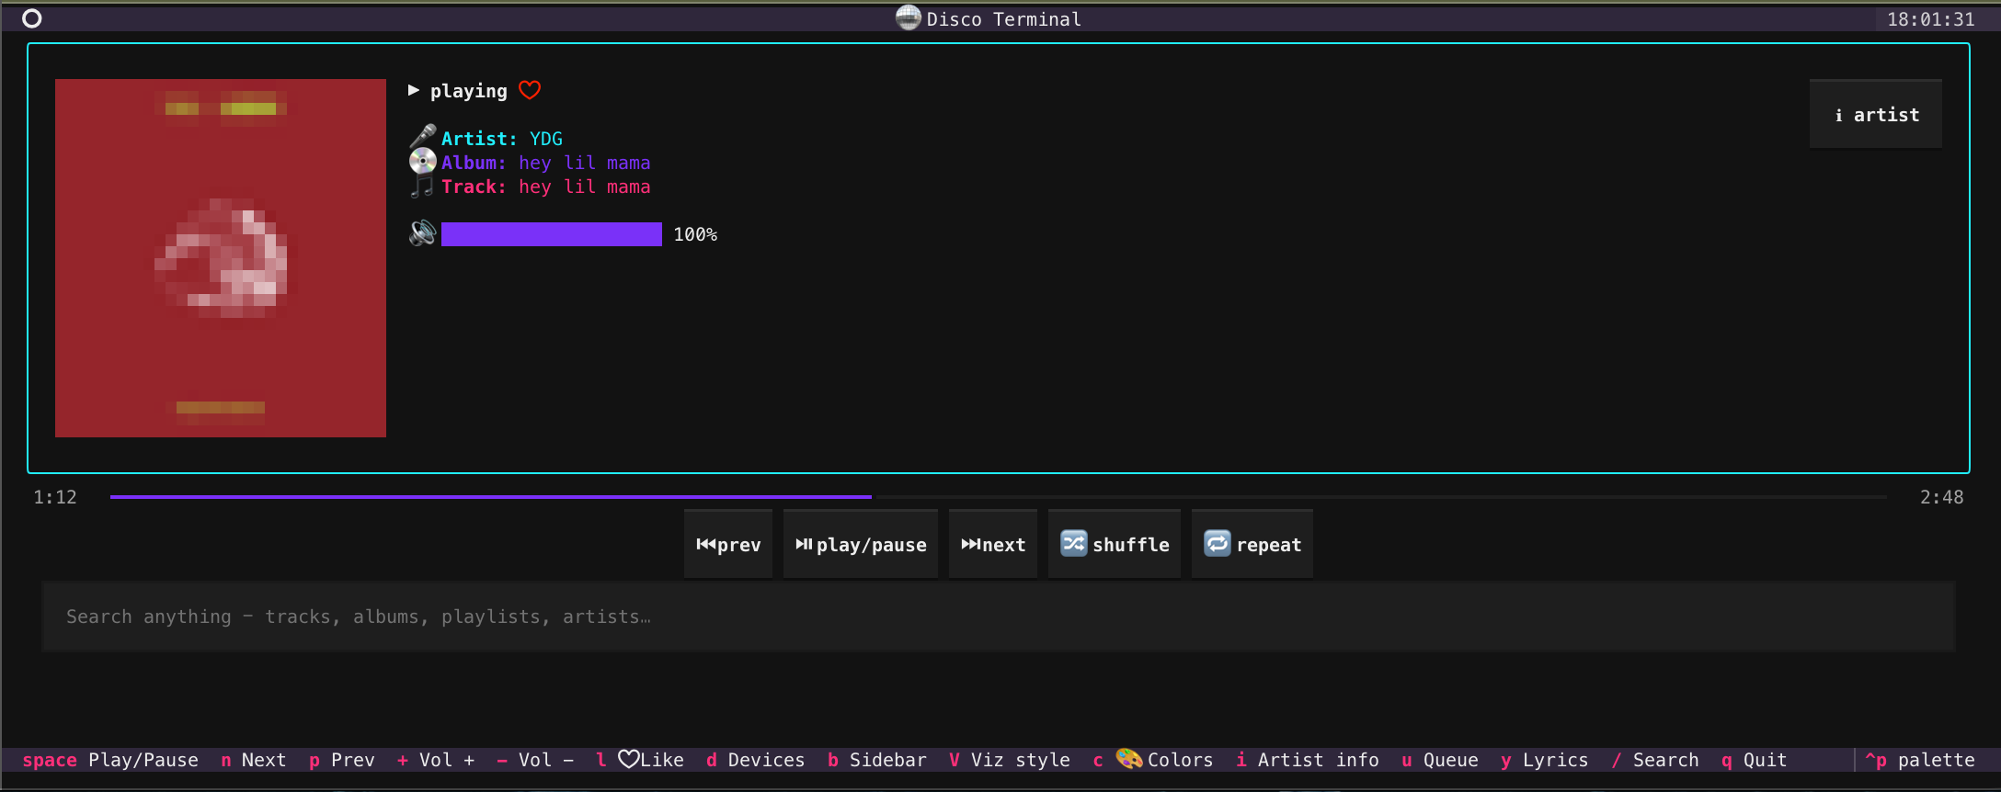This screenshot has height=792, width=2001.
Task: Skip to next track button
Action: (993, 544)
